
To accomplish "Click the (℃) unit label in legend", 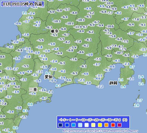I will 125,120.
